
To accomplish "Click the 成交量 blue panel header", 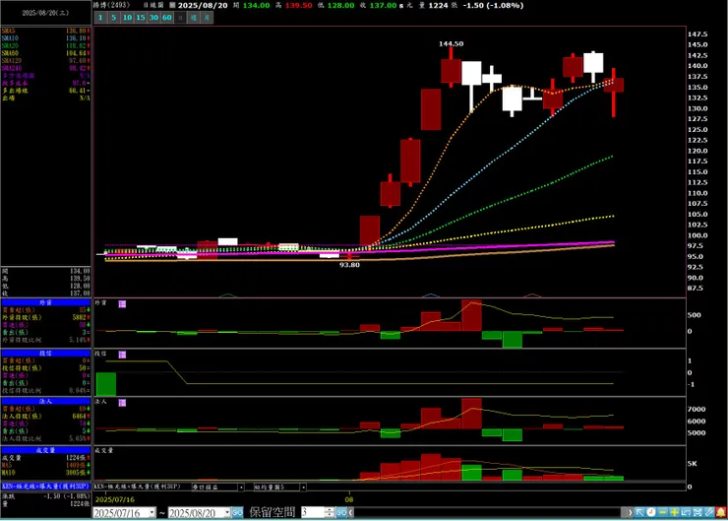I will (x=45, y=450).
